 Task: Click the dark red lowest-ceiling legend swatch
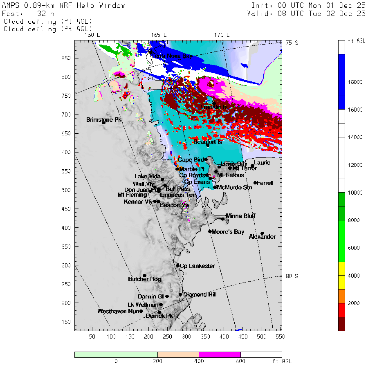click(x=341, y=324)
